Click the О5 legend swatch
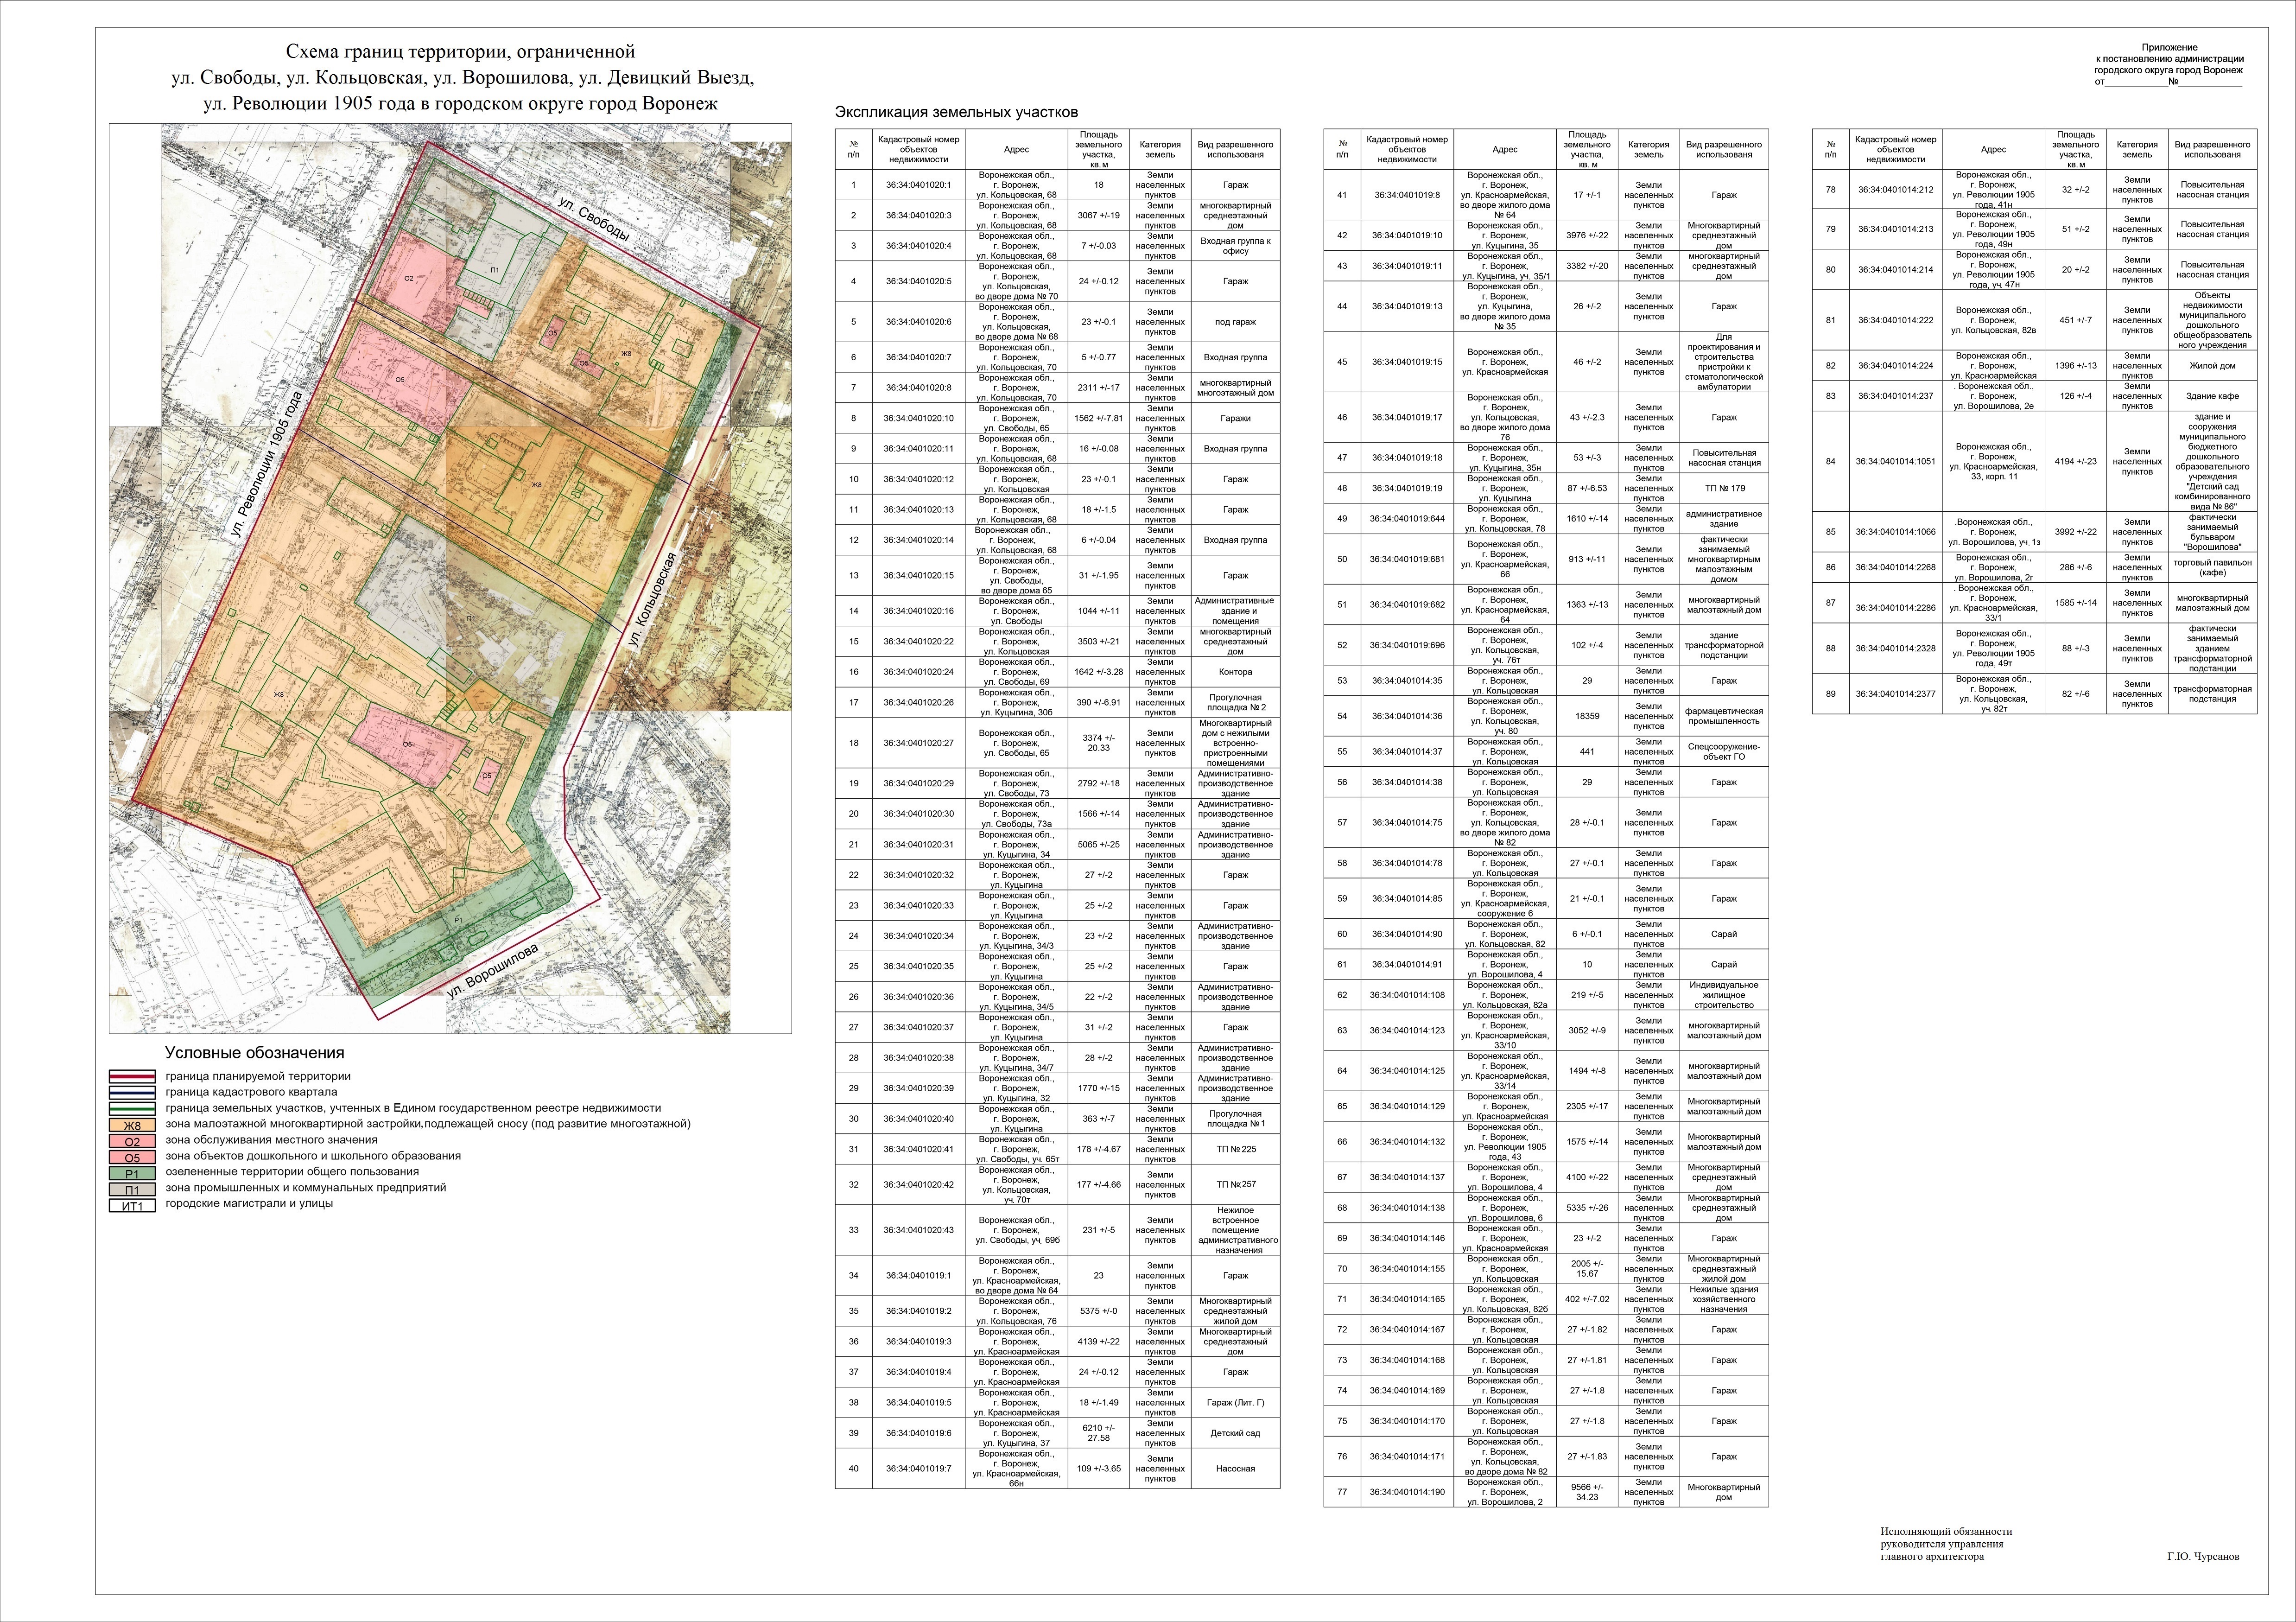 (132, 1157)
